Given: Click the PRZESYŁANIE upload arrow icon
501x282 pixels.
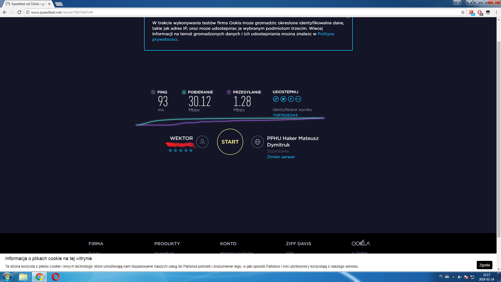Looking at the screenshot, I should click(x=229, y=92).
